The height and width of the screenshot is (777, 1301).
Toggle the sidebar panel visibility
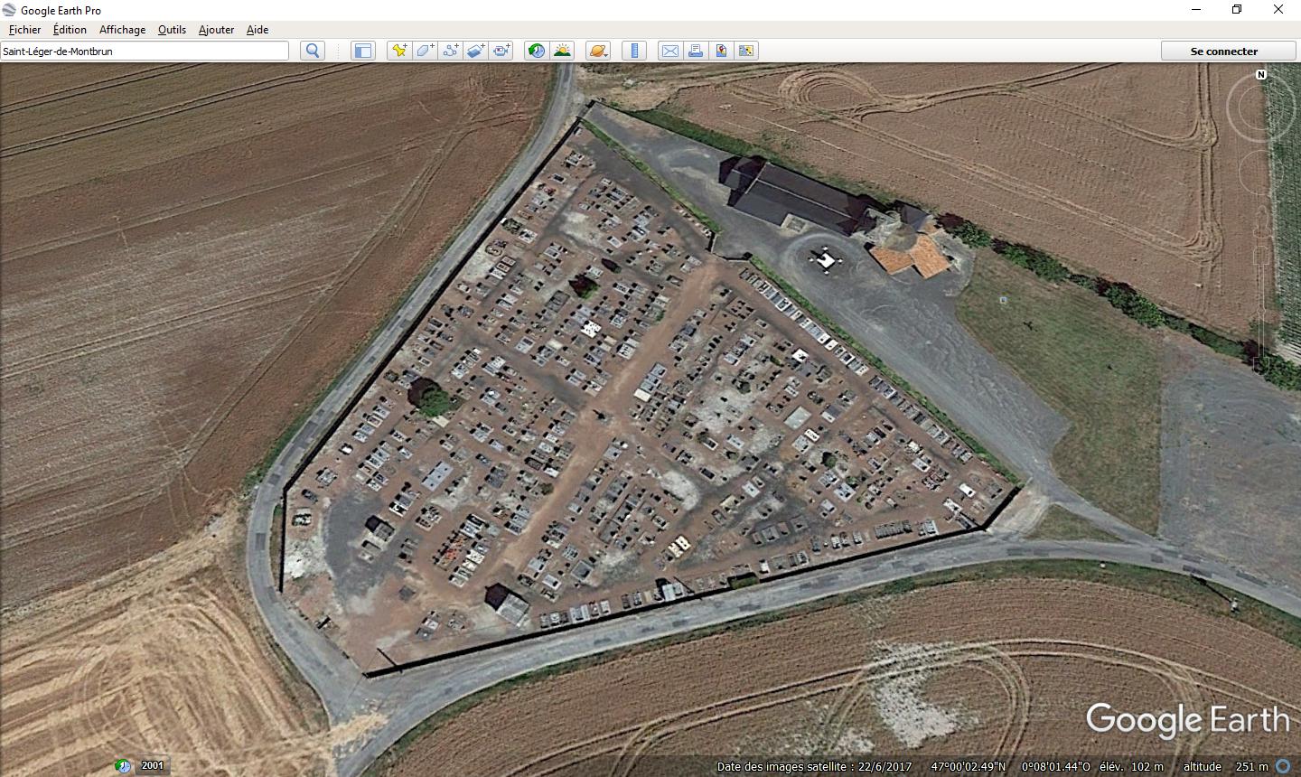pos(363,51)
